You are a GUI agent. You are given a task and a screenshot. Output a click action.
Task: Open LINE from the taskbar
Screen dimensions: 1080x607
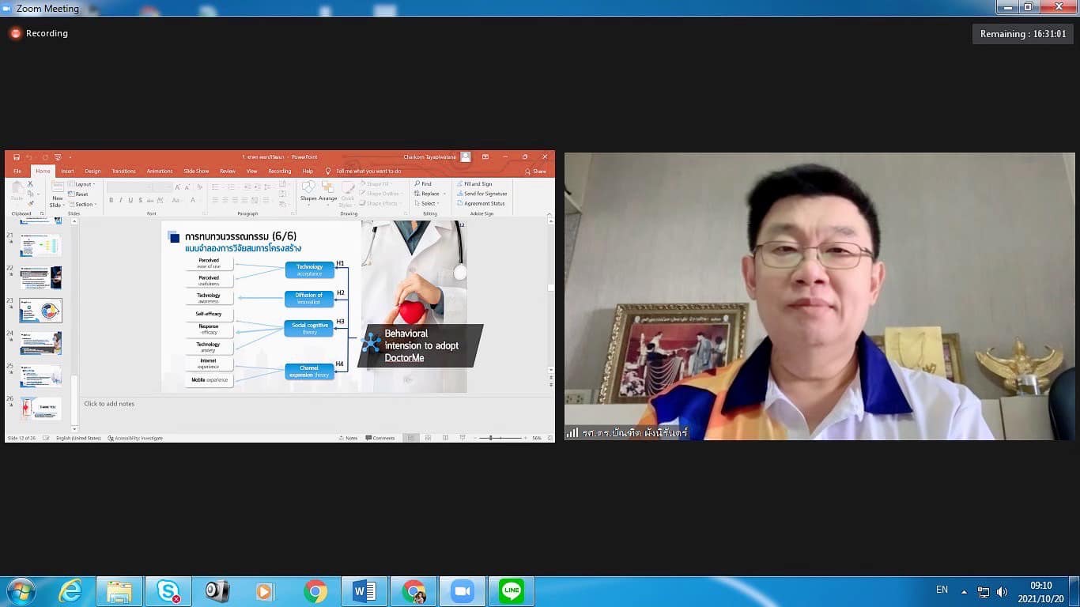point(512,591)
